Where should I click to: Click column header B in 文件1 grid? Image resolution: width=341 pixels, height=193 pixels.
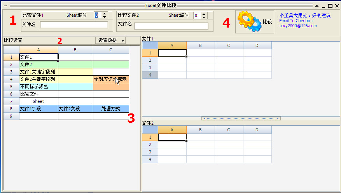[x=201, y=45]
